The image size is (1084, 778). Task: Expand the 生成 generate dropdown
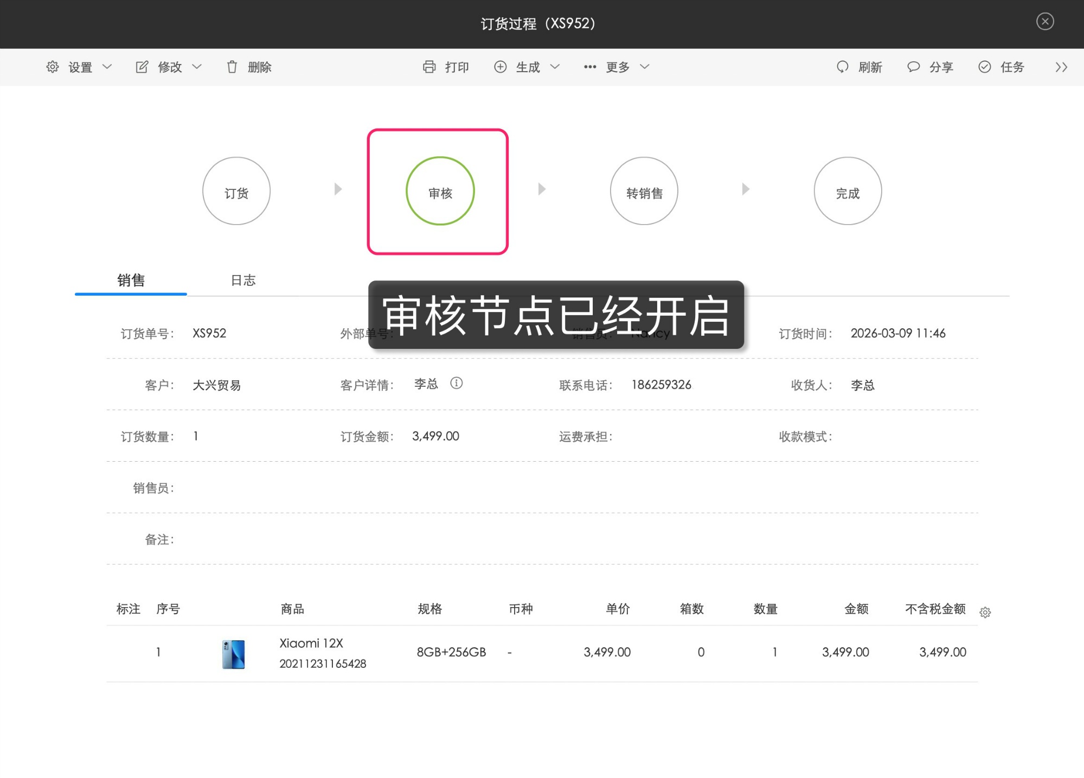[x=555, y=66]
